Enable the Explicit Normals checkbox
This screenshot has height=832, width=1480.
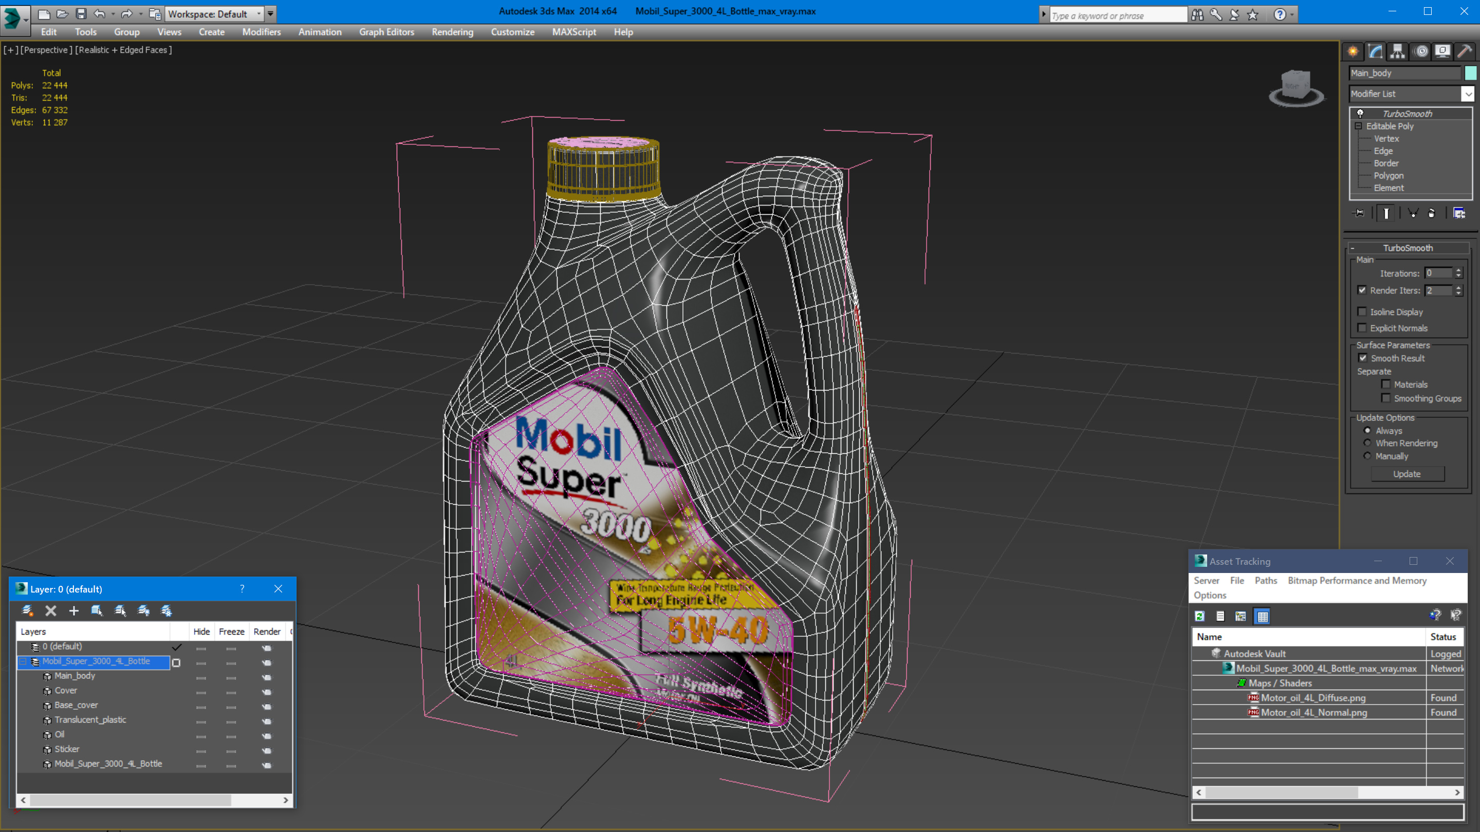[x=1362, y=327]
